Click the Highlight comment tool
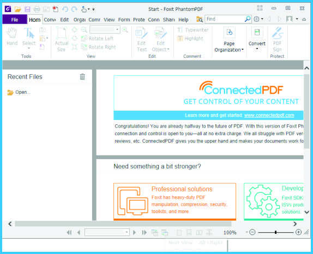The width and height of the screenshot is (313, 254). [190, 39]
